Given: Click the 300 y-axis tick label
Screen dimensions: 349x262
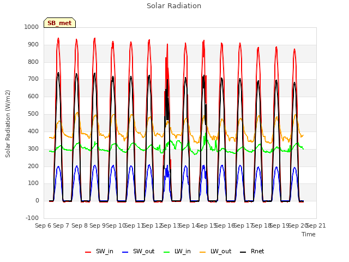Looking at the screenshot, I should tap(33, 148).
